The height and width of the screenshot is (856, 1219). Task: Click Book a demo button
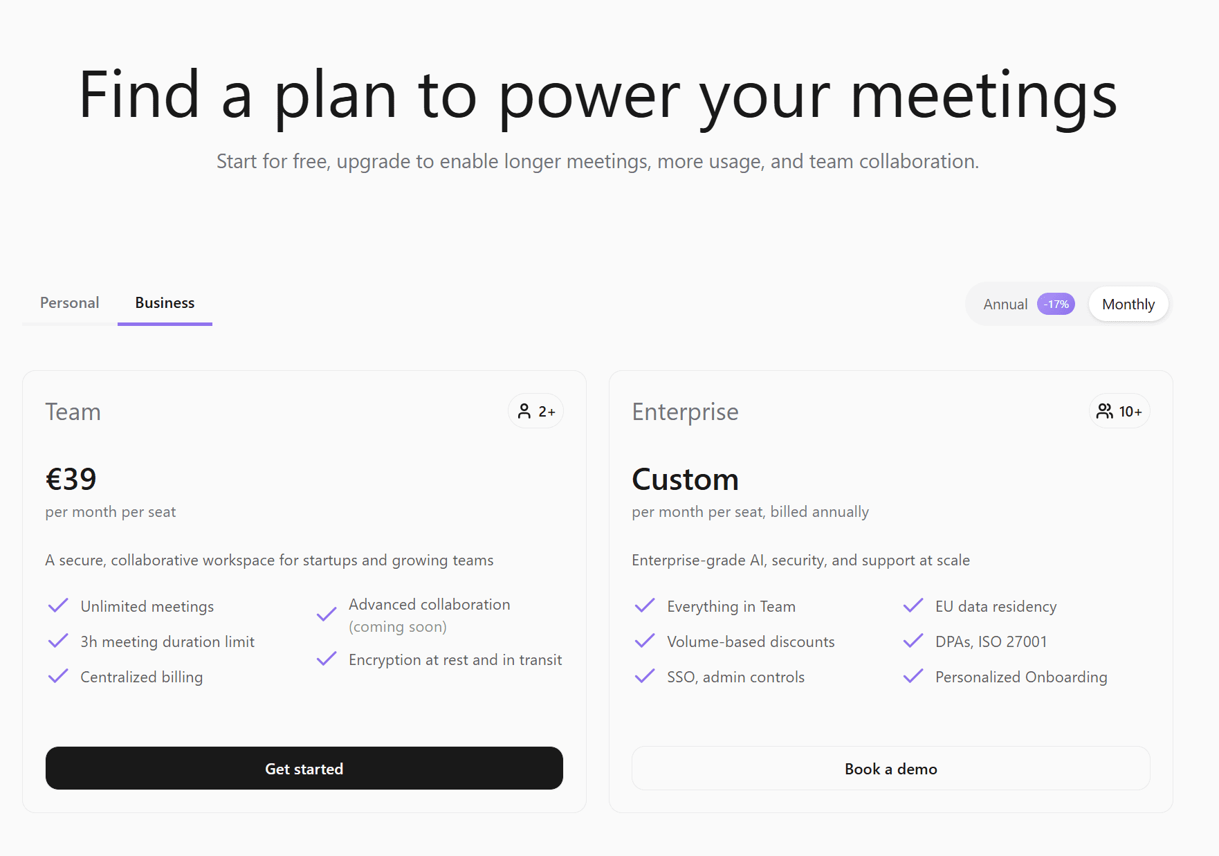click(x=890, y=769)
